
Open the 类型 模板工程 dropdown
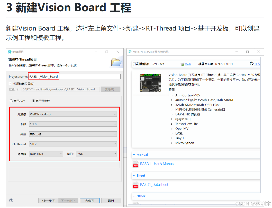coord(73,134)
